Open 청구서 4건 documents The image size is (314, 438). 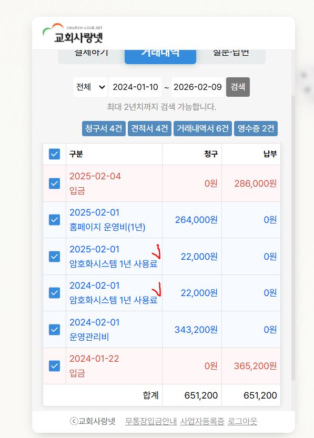coord(104,128)
